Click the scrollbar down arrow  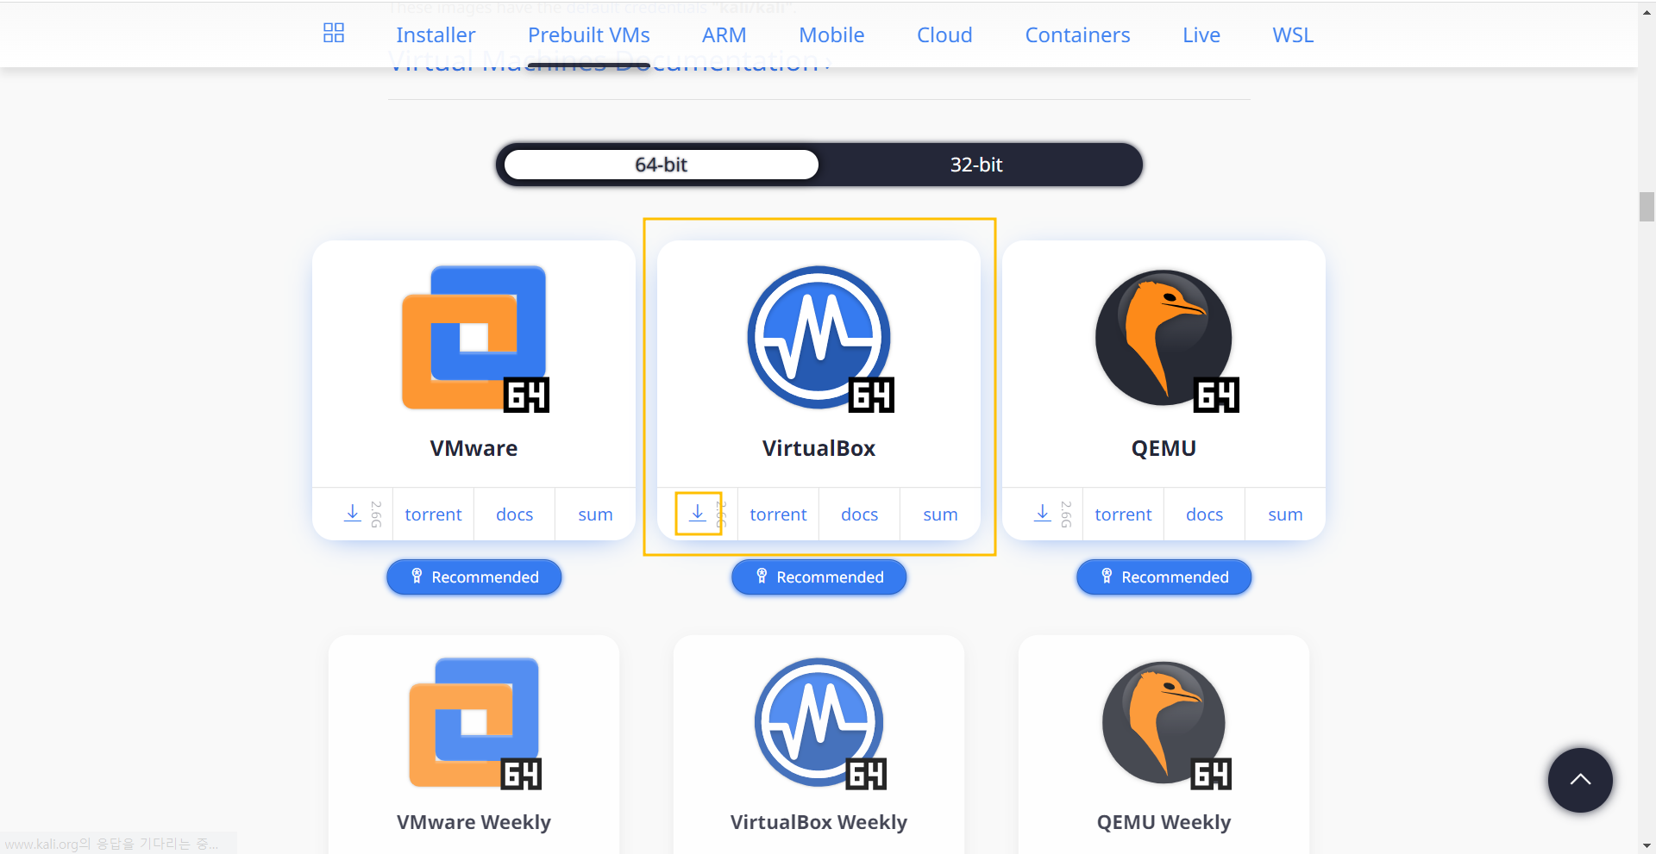[1647, 845]
